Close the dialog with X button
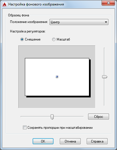Screen dimensions: 117x150 coord(108,3)
